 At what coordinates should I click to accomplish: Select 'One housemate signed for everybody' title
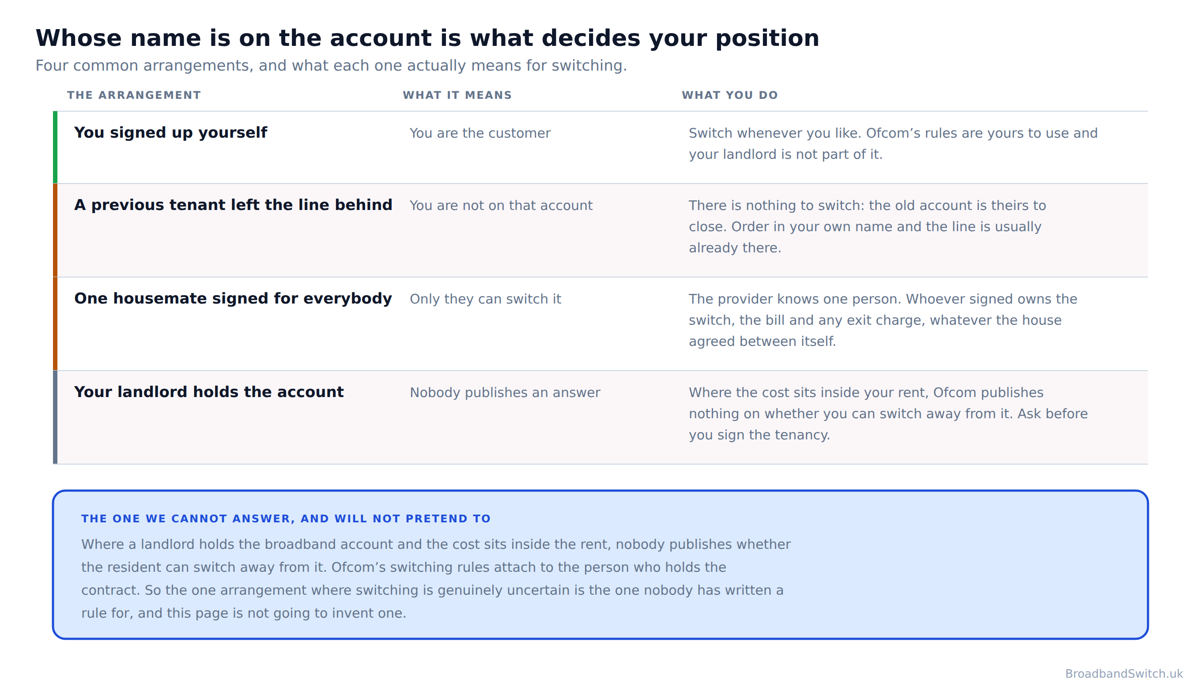(233, 299)
